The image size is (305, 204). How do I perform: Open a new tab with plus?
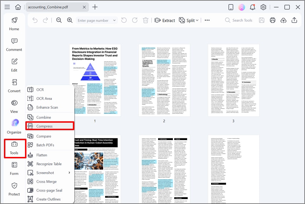tap(95, 7)
